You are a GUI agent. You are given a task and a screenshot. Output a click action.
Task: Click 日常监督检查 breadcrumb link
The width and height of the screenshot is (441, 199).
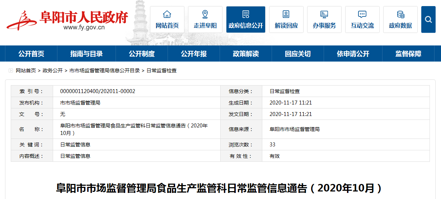tap(161, 71)
